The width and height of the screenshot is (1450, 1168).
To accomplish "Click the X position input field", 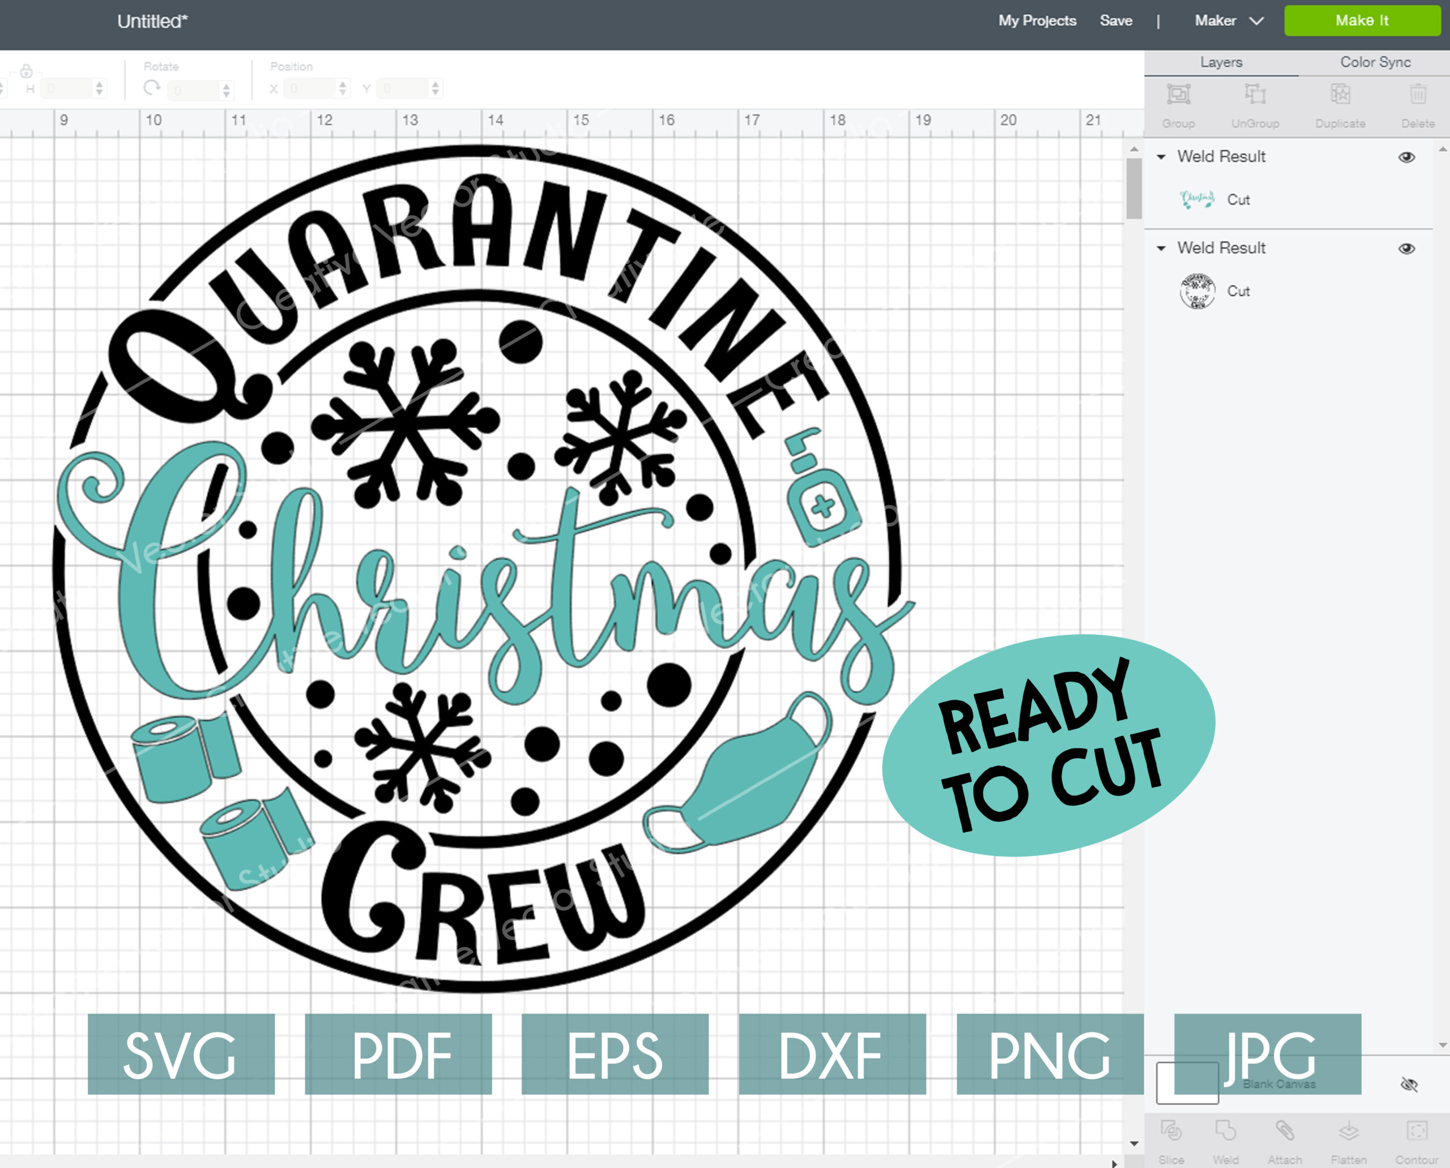I will point(309,88).
